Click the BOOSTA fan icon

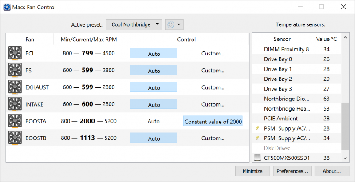click(15, 121)
